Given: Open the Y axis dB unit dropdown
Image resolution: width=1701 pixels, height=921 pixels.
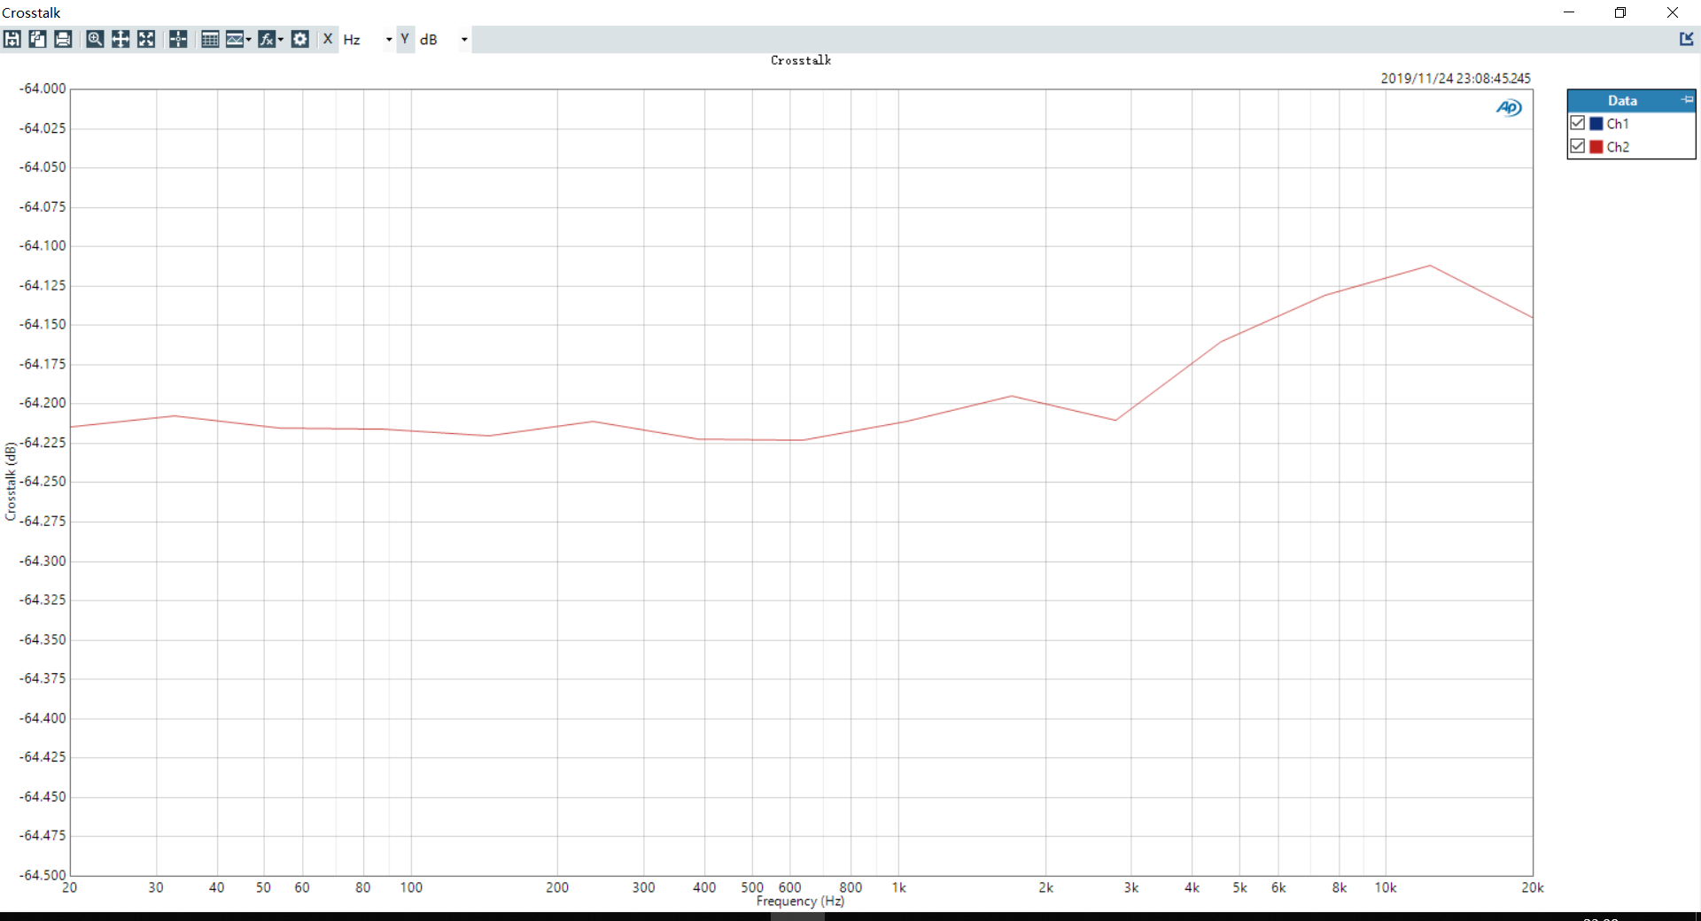Looking at the screenshot, I should click(463, 40).
